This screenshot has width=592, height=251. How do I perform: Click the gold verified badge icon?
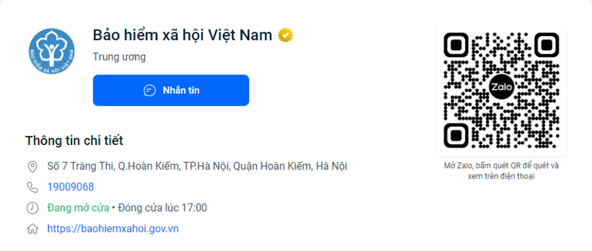tap(285, 35)
